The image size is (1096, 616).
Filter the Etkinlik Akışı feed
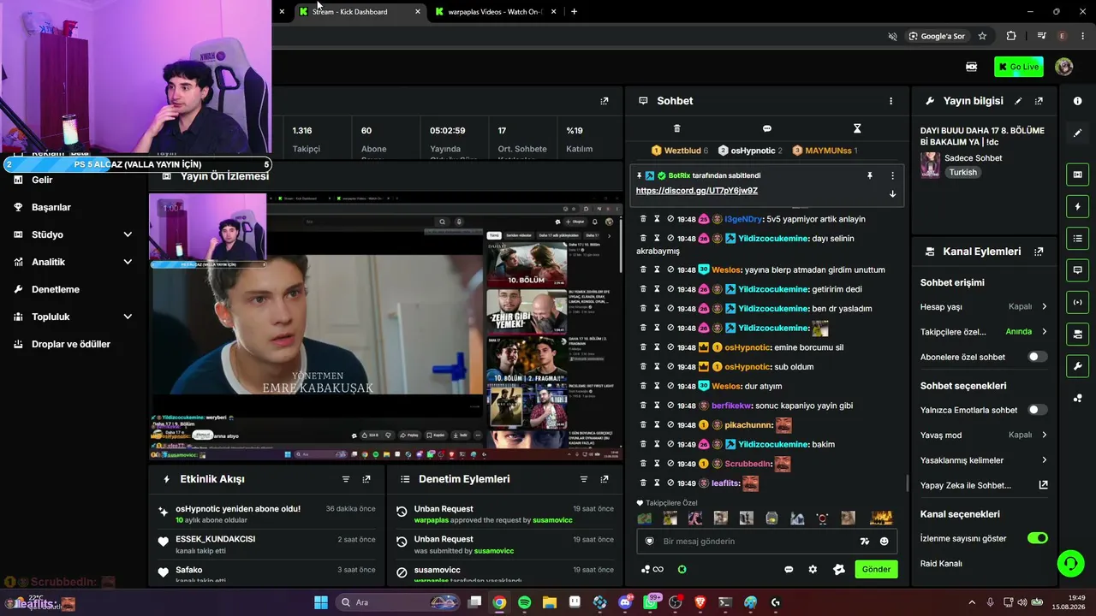(x=346, y=479)
